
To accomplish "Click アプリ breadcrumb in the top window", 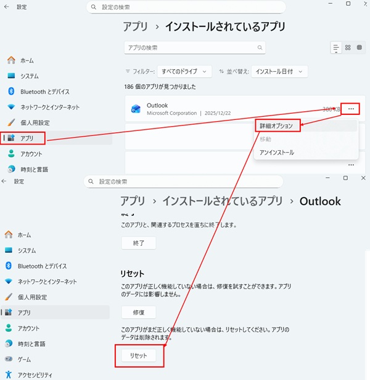I will click(136, 27).
